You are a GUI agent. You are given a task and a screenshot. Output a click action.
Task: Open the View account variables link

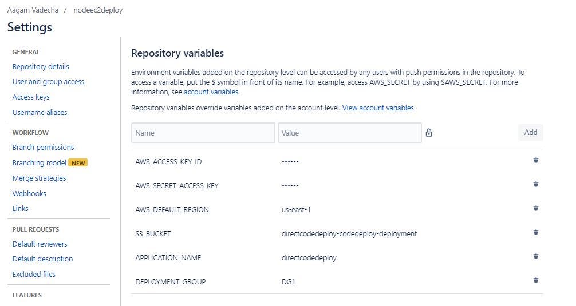tap(378, 108)
